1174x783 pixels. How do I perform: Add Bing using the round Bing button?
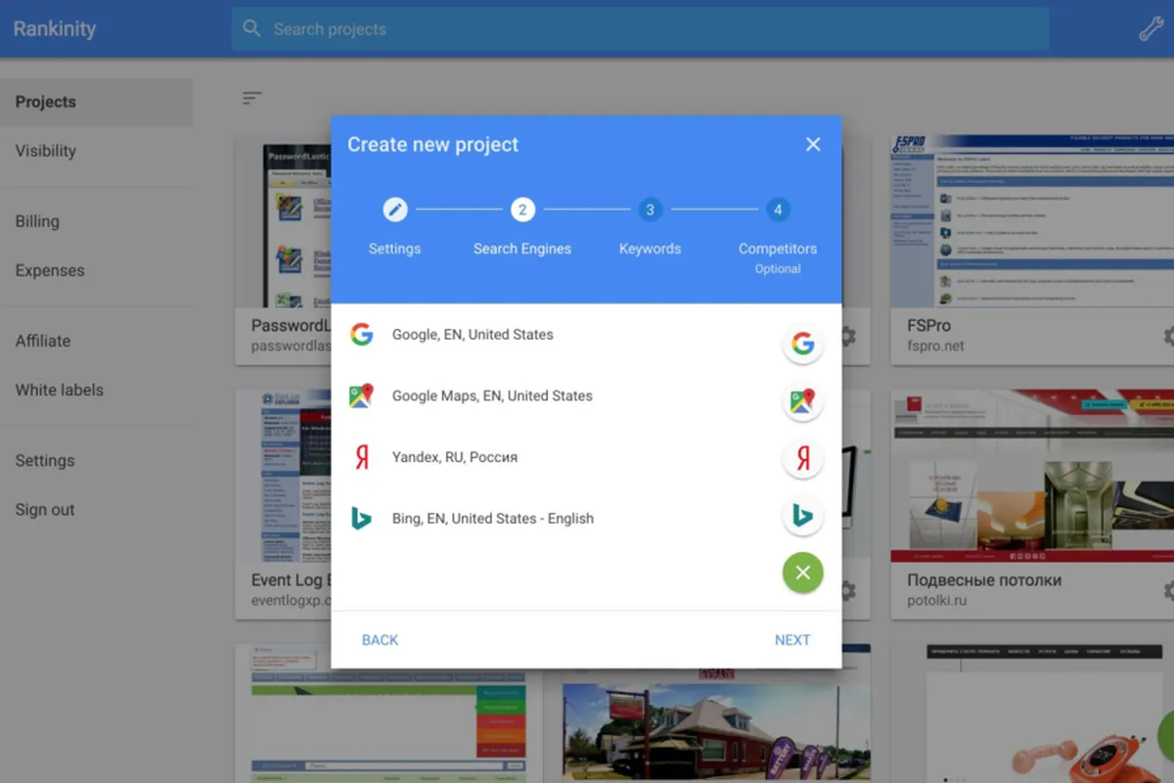pyautogui.click(x=803, y=516)
